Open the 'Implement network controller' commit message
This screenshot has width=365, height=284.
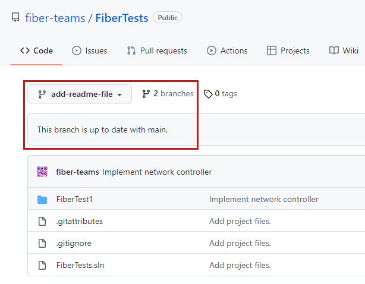click(157, 172)
